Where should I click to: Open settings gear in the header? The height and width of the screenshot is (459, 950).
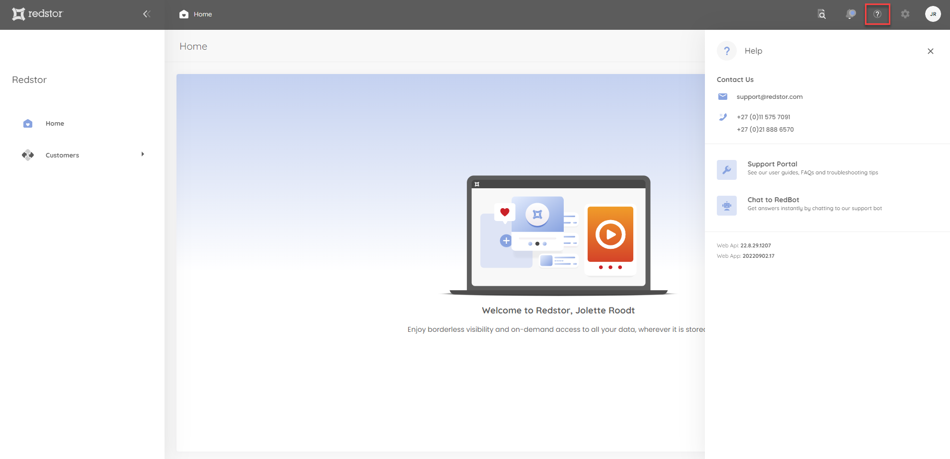coord(905,14)
